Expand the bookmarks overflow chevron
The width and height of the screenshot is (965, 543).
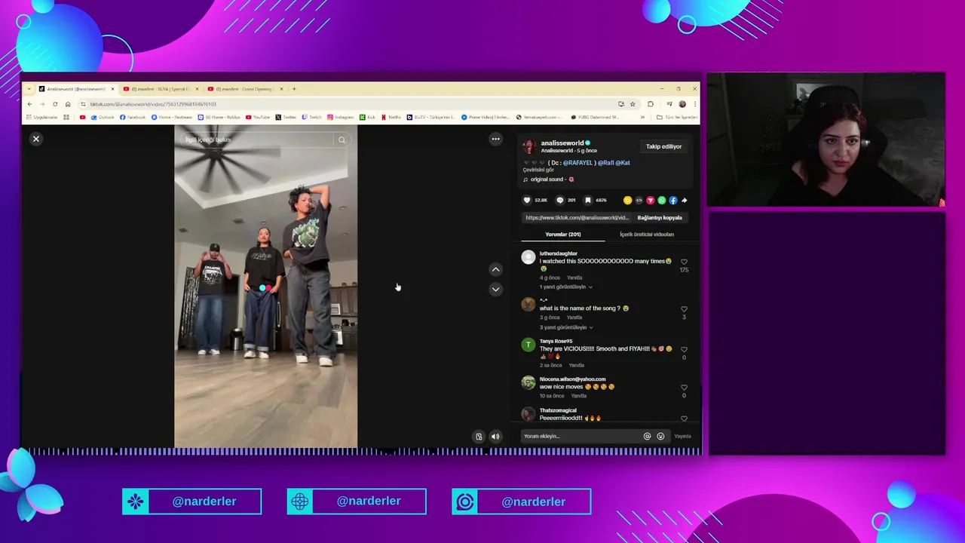642,117
